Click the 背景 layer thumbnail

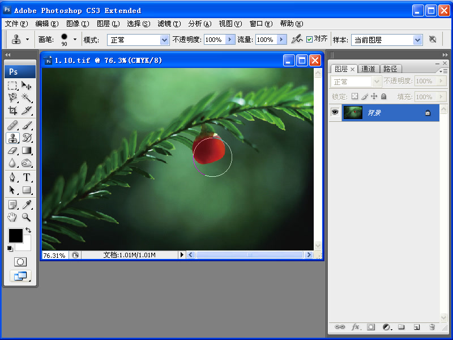click(352, 112)
